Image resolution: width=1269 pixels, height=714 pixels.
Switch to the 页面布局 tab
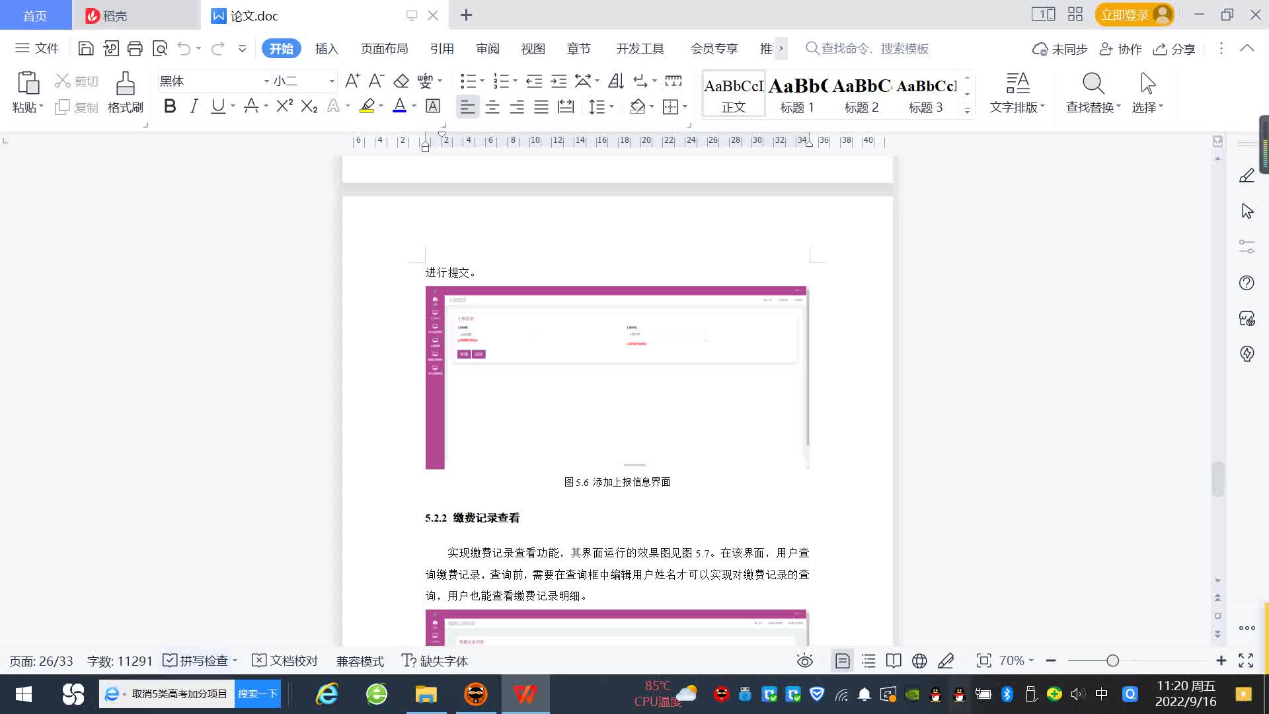pyautogui.click(x=384, y=48)
